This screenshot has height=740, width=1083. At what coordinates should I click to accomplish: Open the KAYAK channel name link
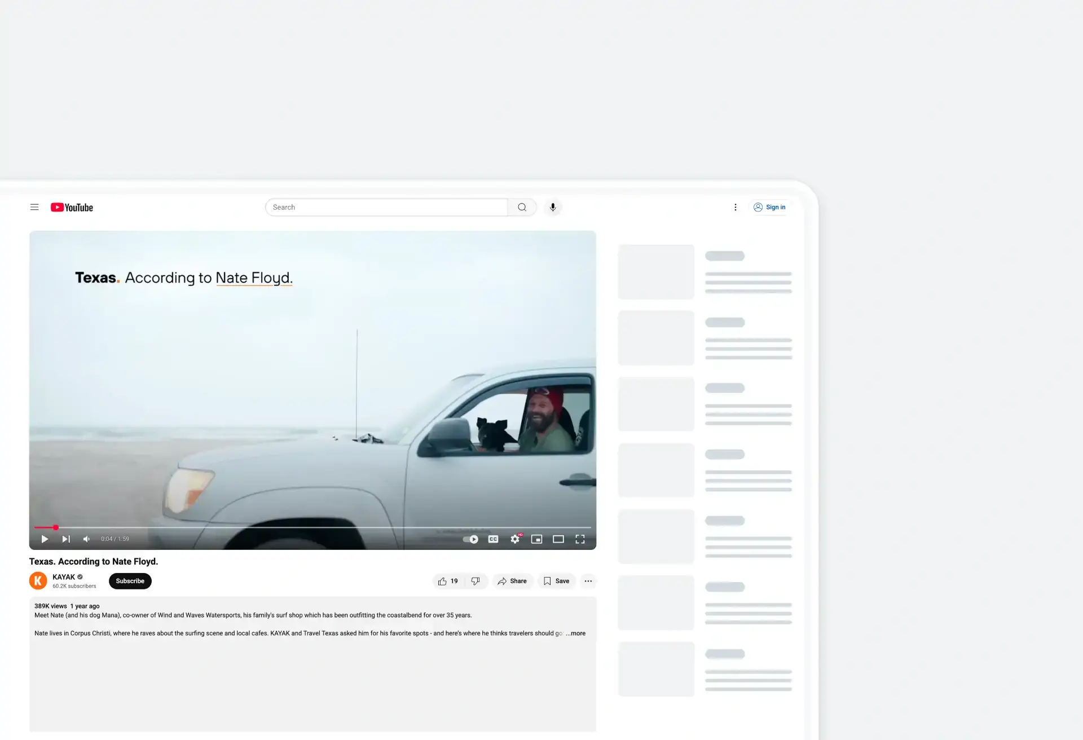pyautogui.click(x=64, y=577)
